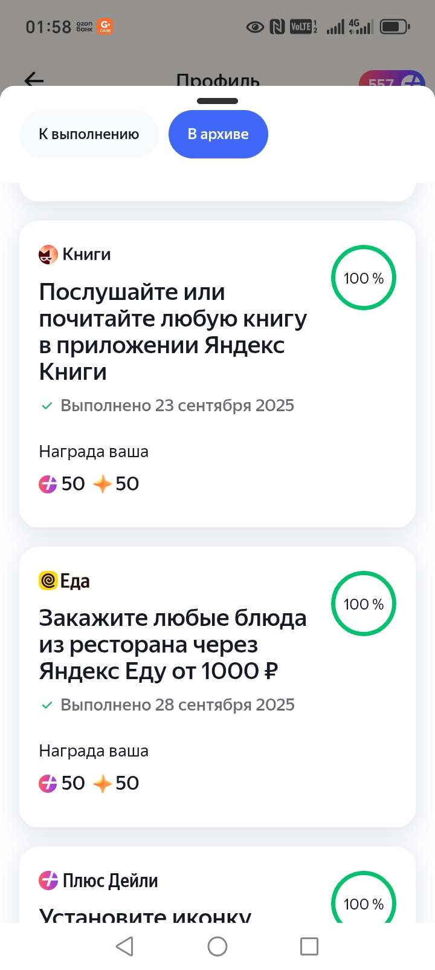The width and height of the screenshot is (435, 970).
Task: Tap the Яндекс Книги cat icon
Action: [x=48, y=255]
